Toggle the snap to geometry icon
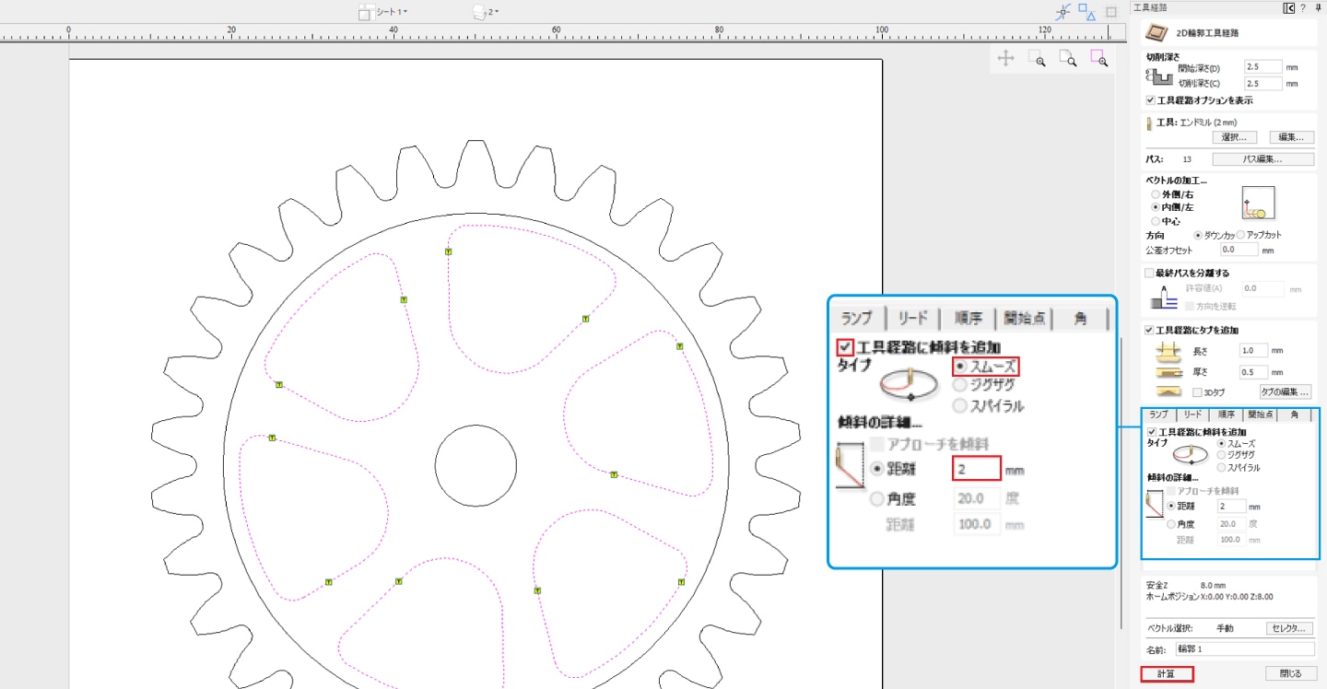Viewport: 1327px width, 689px height. click(1063, 11)
